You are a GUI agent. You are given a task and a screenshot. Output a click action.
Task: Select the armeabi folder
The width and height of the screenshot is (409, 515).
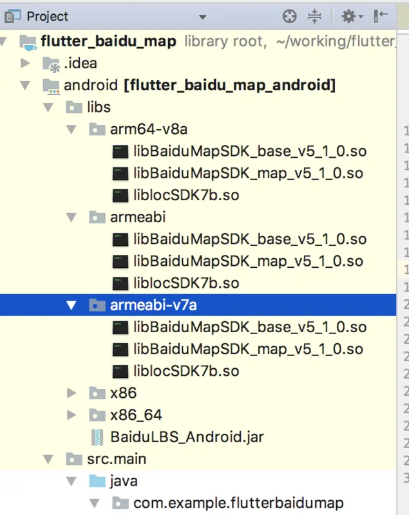(x=198, y=217)
